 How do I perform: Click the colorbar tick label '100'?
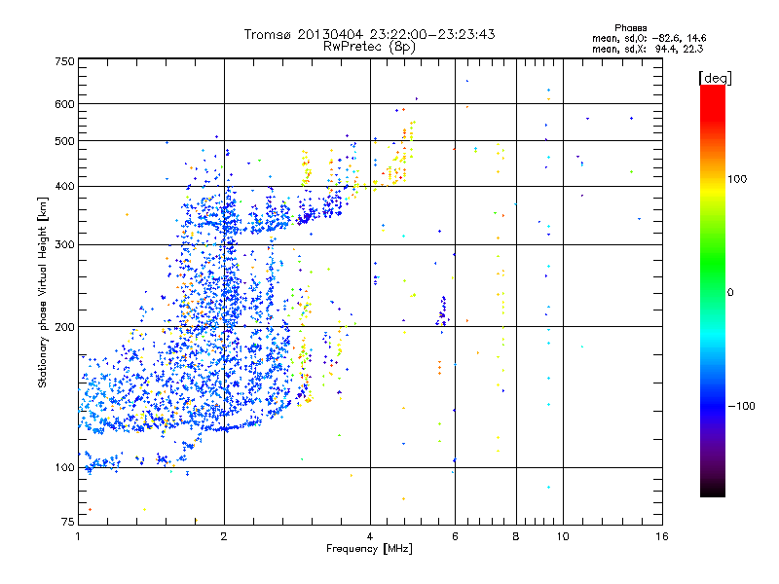point(737,179)
